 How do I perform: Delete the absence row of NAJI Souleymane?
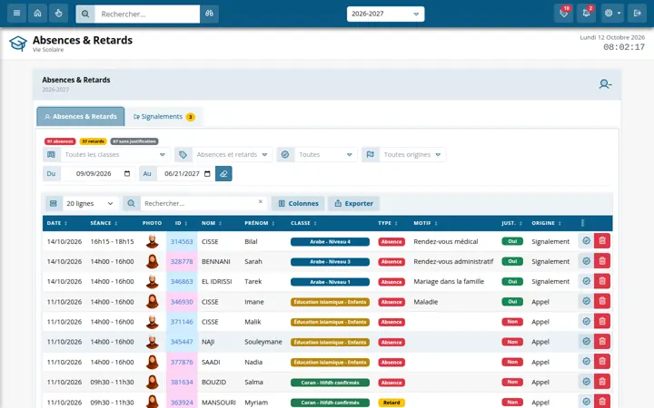pos(602,342)
